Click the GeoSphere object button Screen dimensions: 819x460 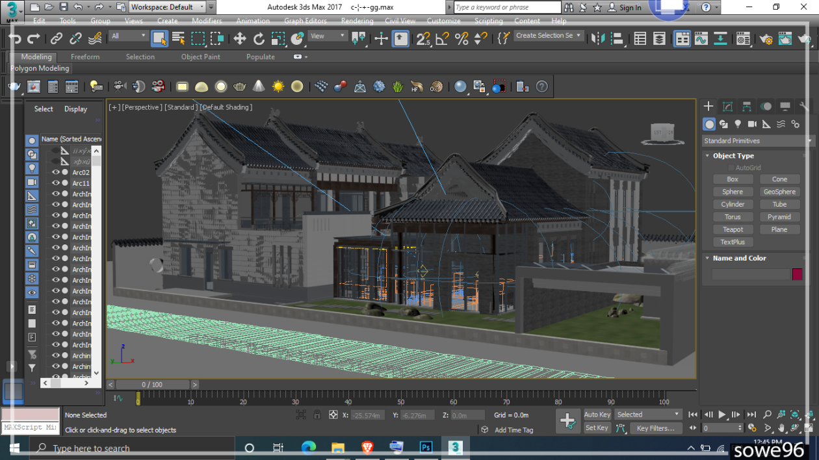point(779,192)
